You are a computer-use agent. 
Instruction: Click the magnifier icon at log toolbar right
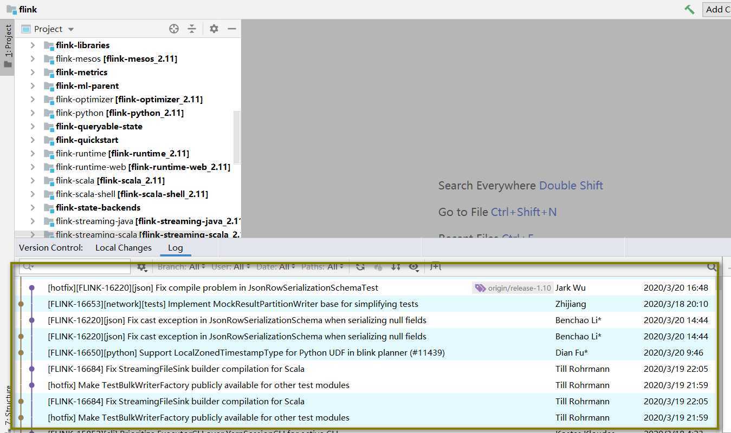[x=711, y=267]
